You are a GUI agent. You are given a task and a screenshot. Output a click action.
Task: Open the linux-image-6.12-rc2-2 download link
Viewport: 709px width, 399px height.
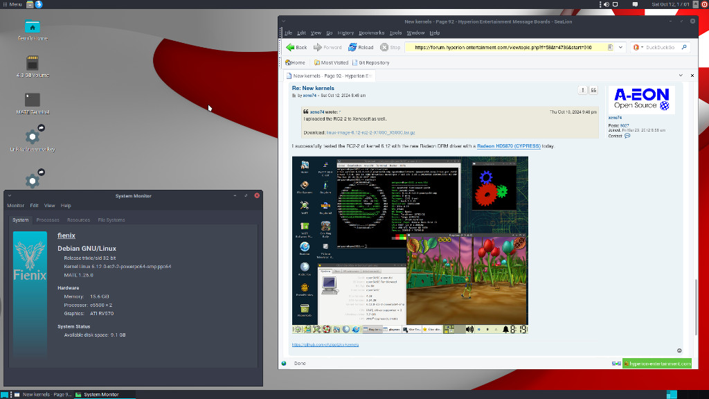pyautogui.click(x=370, y=132)
